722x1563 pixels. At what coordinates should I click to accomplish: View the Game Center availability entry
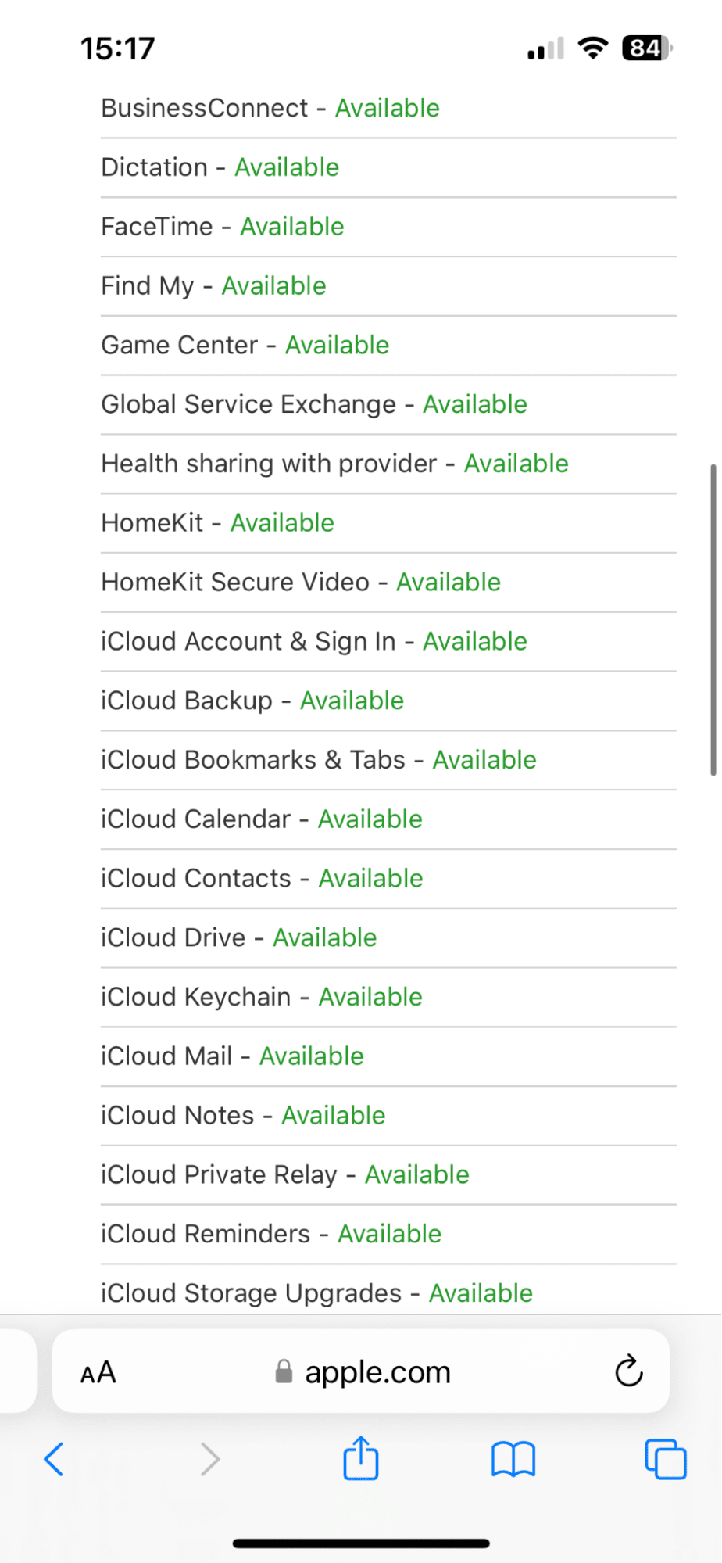pyautogui.click(x=245, y=344)
